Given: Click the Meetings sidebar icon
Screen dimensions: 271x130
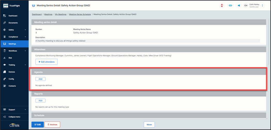Looking at the screenshot, I should [x=5, y=44].
